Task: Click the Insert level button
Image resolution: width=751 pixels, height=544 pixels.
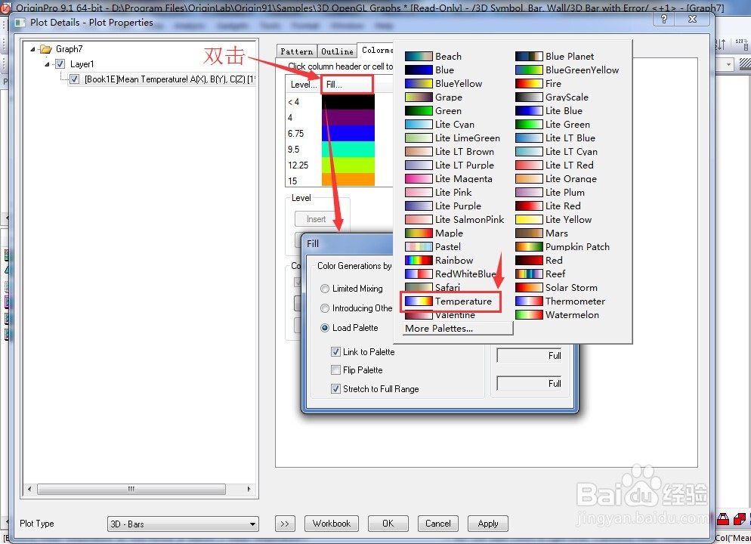Action: (316, 219)
